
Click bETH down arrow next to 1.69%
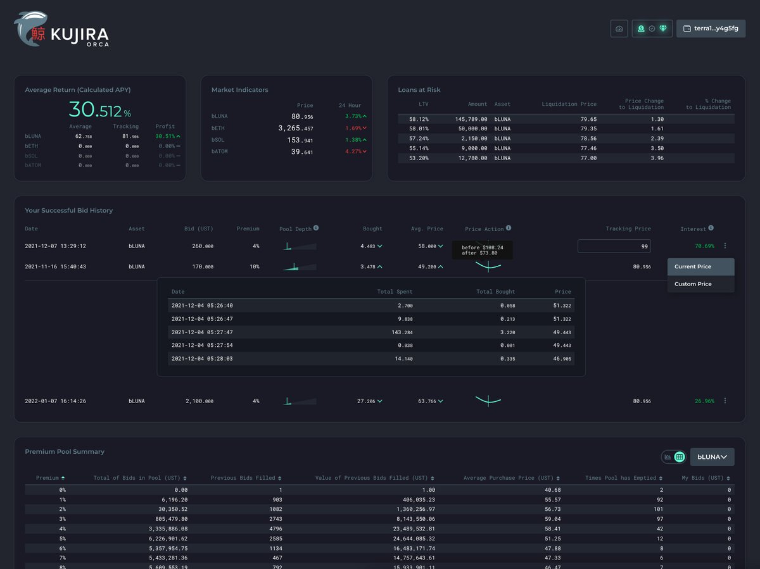coord(365,128)
